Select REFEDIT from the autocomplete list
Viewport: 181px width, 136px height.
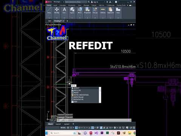(85, 88)
